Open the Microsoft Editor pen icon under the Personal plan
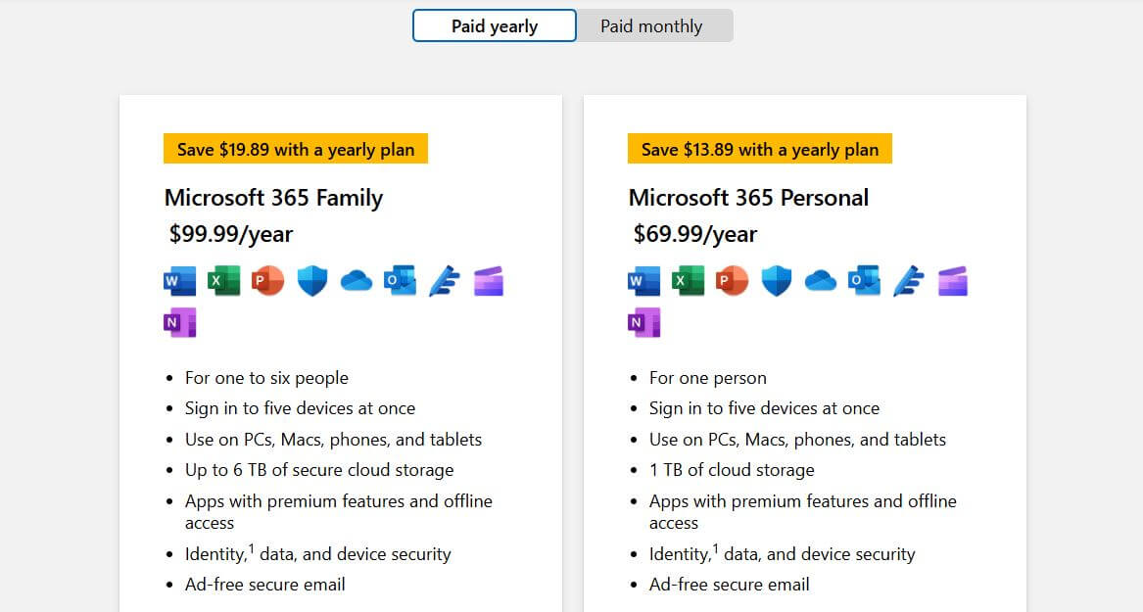 pos(908,280)
